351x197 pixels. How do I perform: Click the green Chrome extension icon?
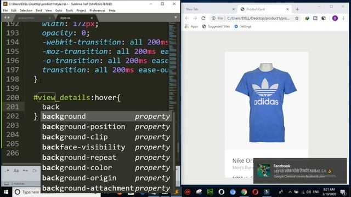pos(307,18)
